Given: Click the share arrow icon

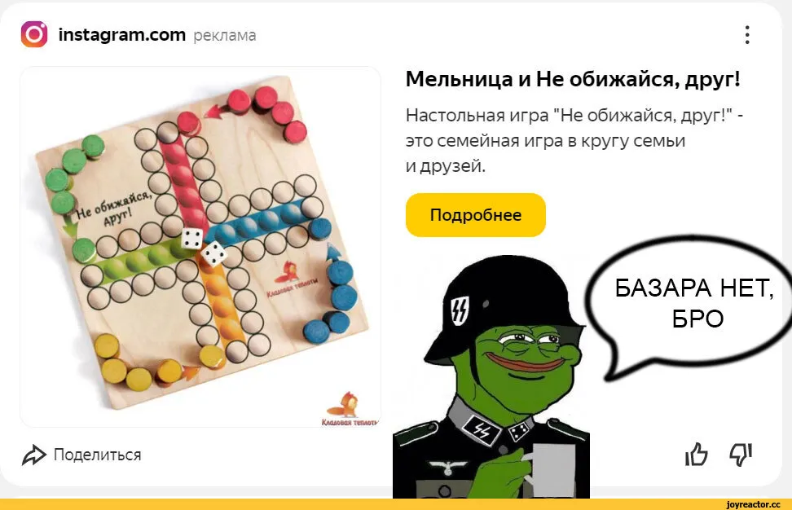Looking at the screenshot, I should coord(34,455).
